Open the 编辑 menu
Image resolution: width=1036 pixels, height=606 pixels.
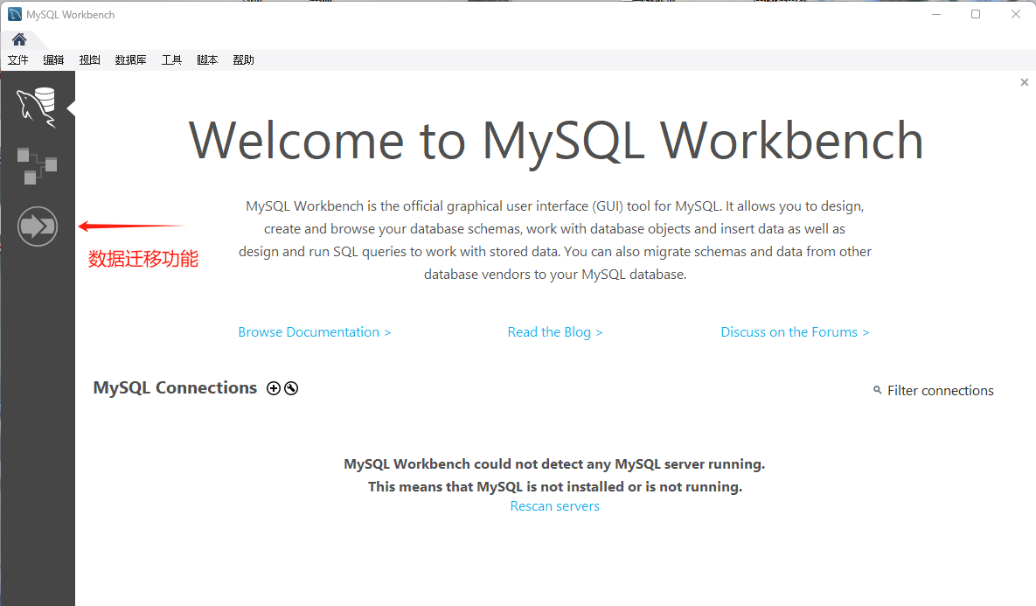(x=53, y=60)
